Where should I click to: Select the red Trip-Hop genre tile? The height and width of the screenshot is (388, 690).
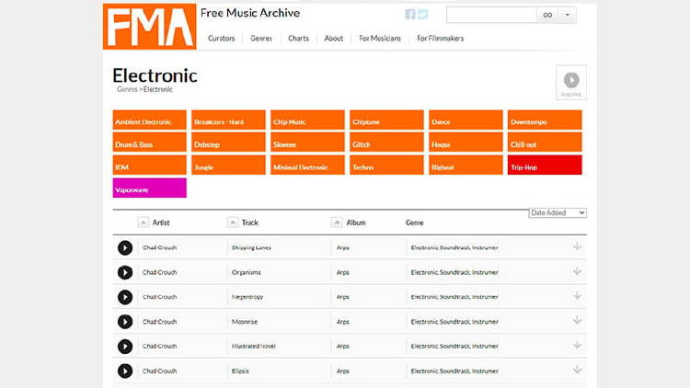point(545,165)
